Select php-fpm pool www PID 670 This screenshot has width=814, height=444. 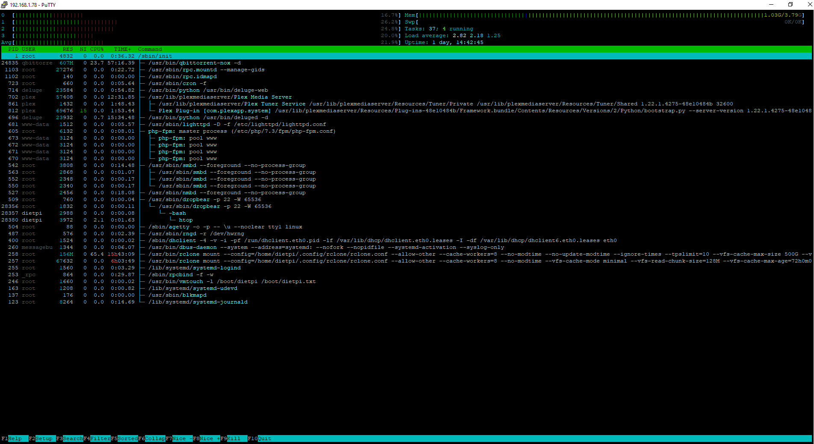(x=407, y=158)
